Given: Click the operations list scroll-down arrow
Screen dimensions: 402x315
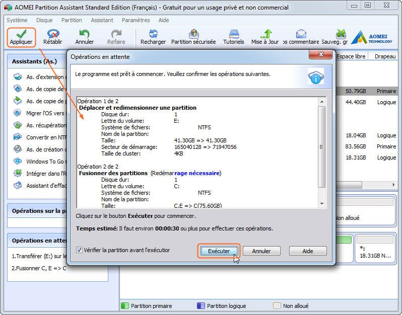Looking at the screenshot, I should [x=322, y=204].
